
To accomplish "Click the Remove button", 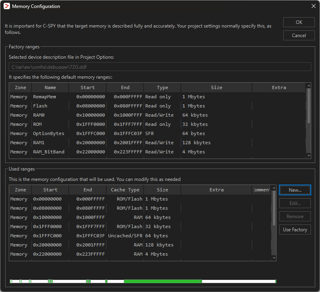I will 295,217.
